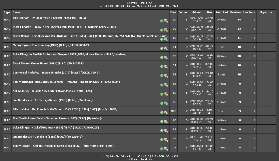Click green plus icon in the Billie Holiday row

162,112
